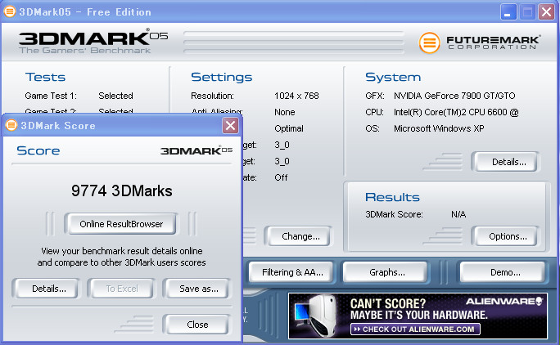Close the 3DMark Score dialog with X

click(x=231, y=125)
